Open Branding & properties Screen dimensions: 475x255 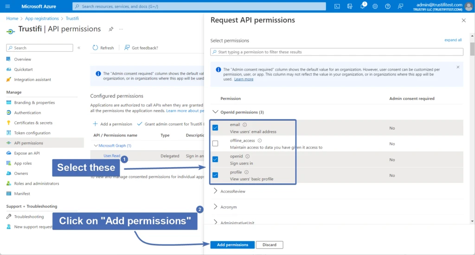[34, 102]
